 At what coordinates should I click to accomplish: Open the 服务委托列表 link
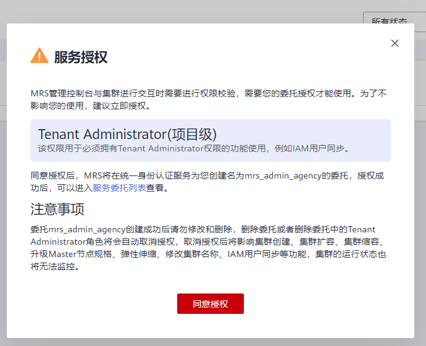click(x=119, y=188)
